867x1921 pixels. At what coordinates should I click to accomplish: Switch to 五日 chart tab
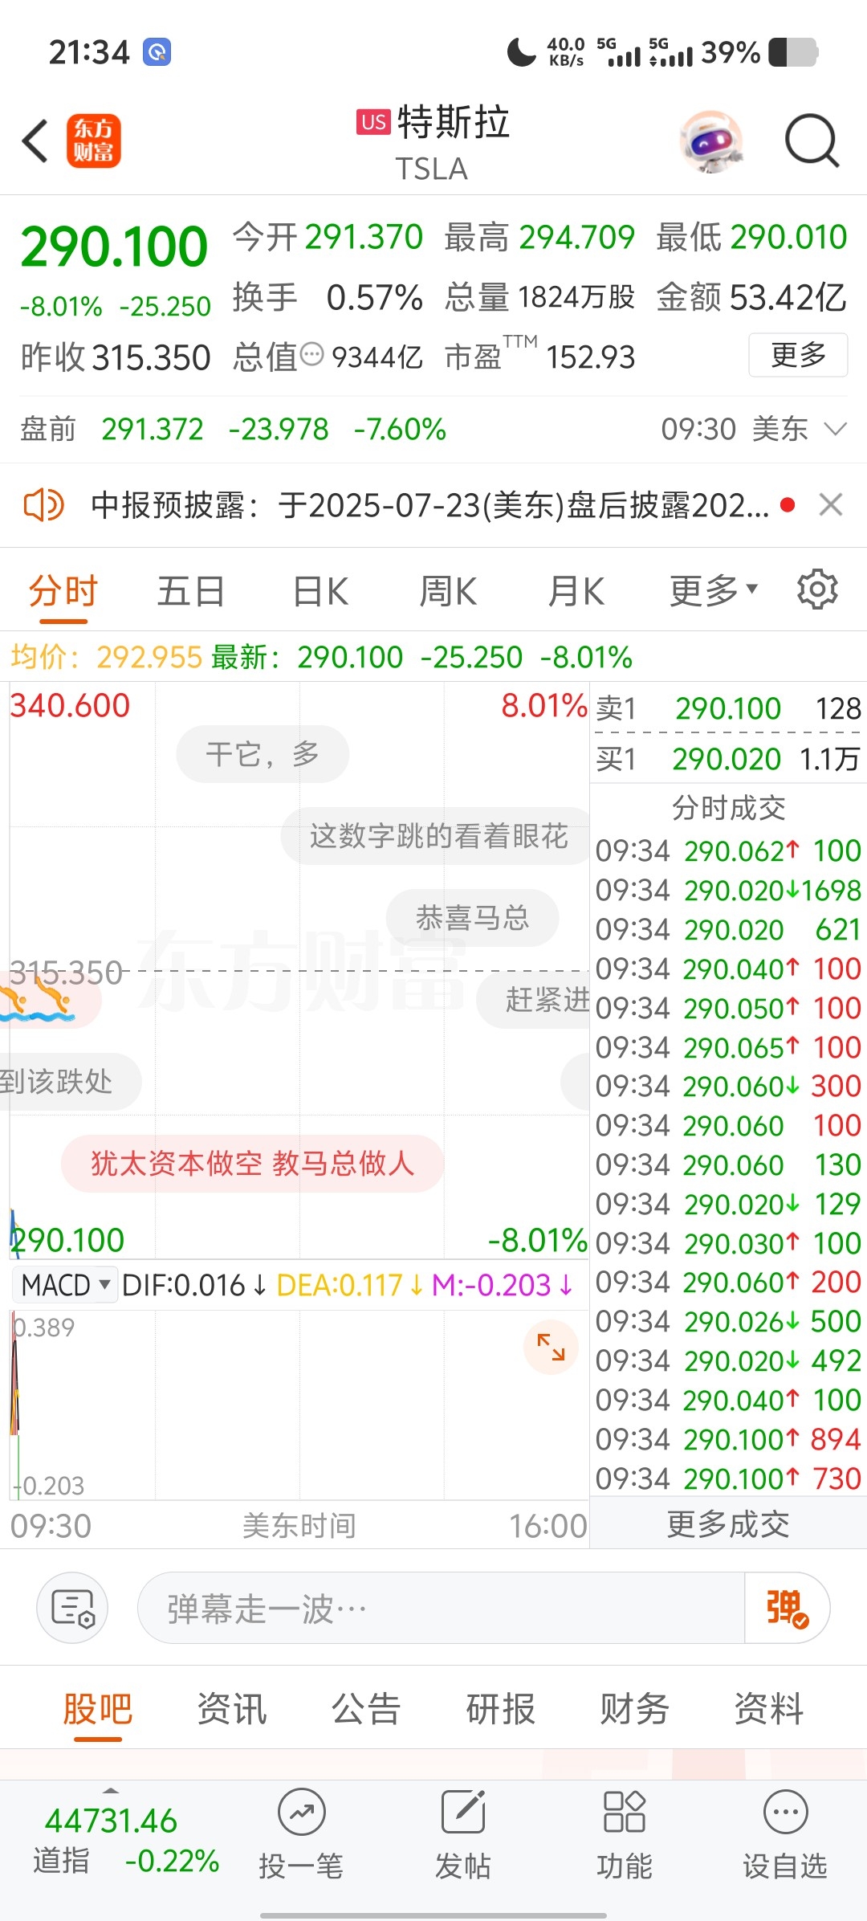pos(191,592)
